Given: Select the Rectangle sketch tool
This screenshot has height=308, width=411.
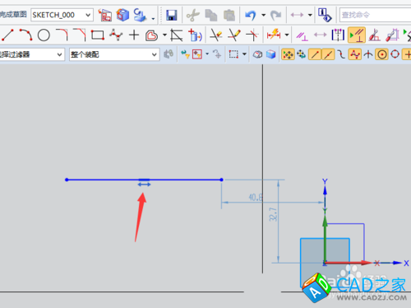Looking at the screenshot, I should tap(98, 35).
